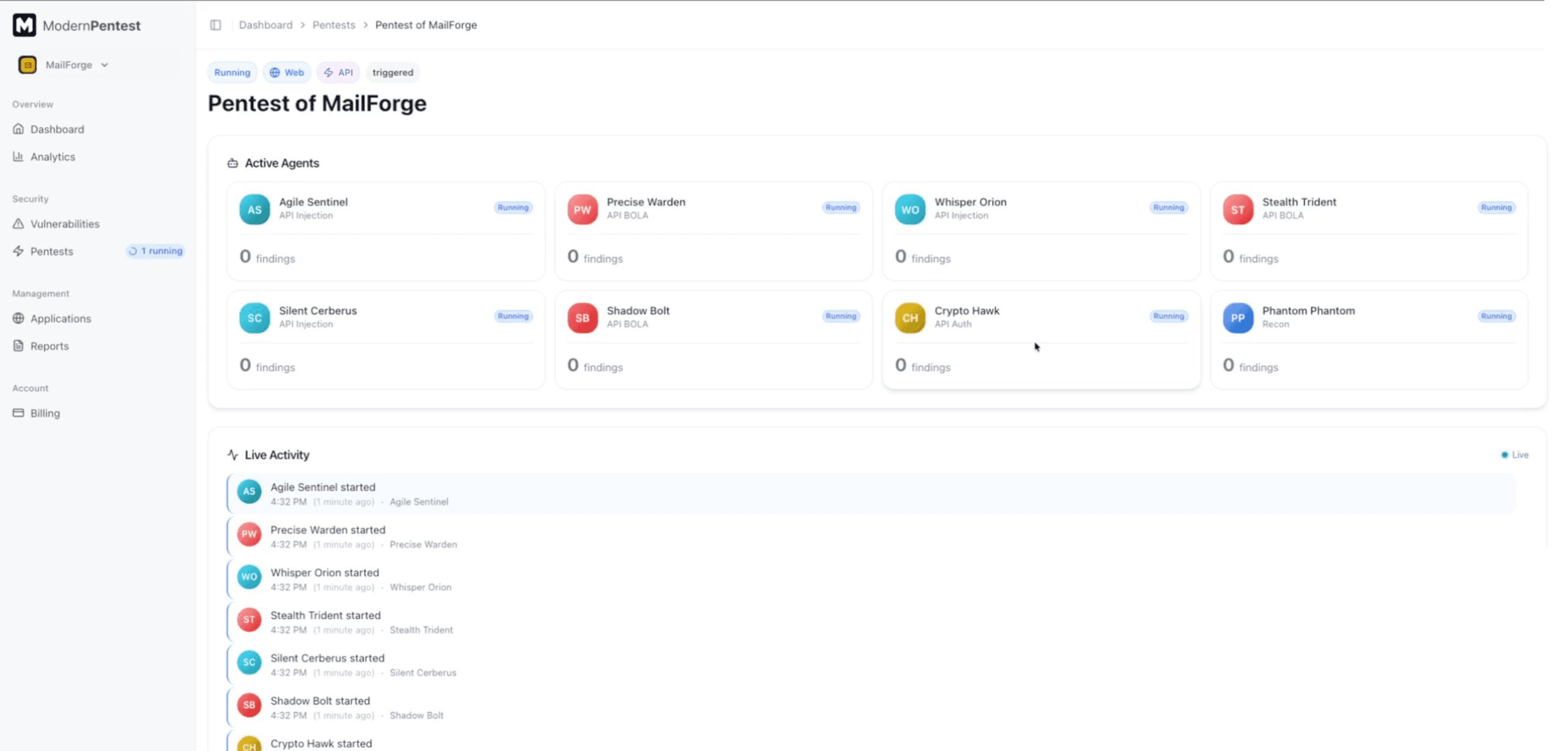Click the Dashboard breadcrumb link
Screen dimensions: 1564x751
coord(265,25)
